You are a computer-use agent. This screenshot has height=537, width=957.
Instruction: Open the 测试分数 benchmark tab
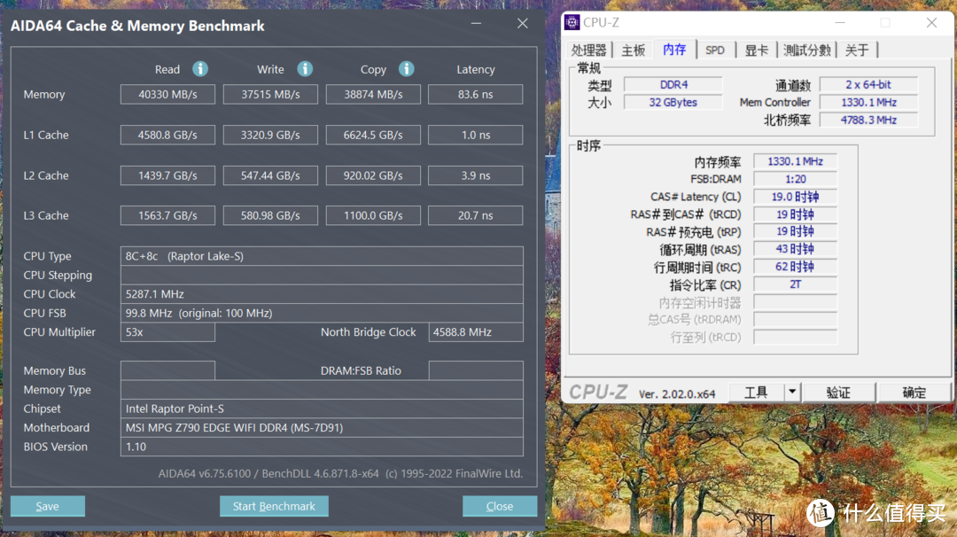806,51
